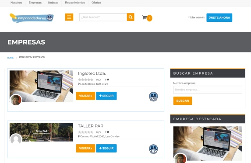The height and width of the screenshot is (163, 251).
Task: Click the heart icon on Inglotec Ltda.
Action: [x=108, y=80]
